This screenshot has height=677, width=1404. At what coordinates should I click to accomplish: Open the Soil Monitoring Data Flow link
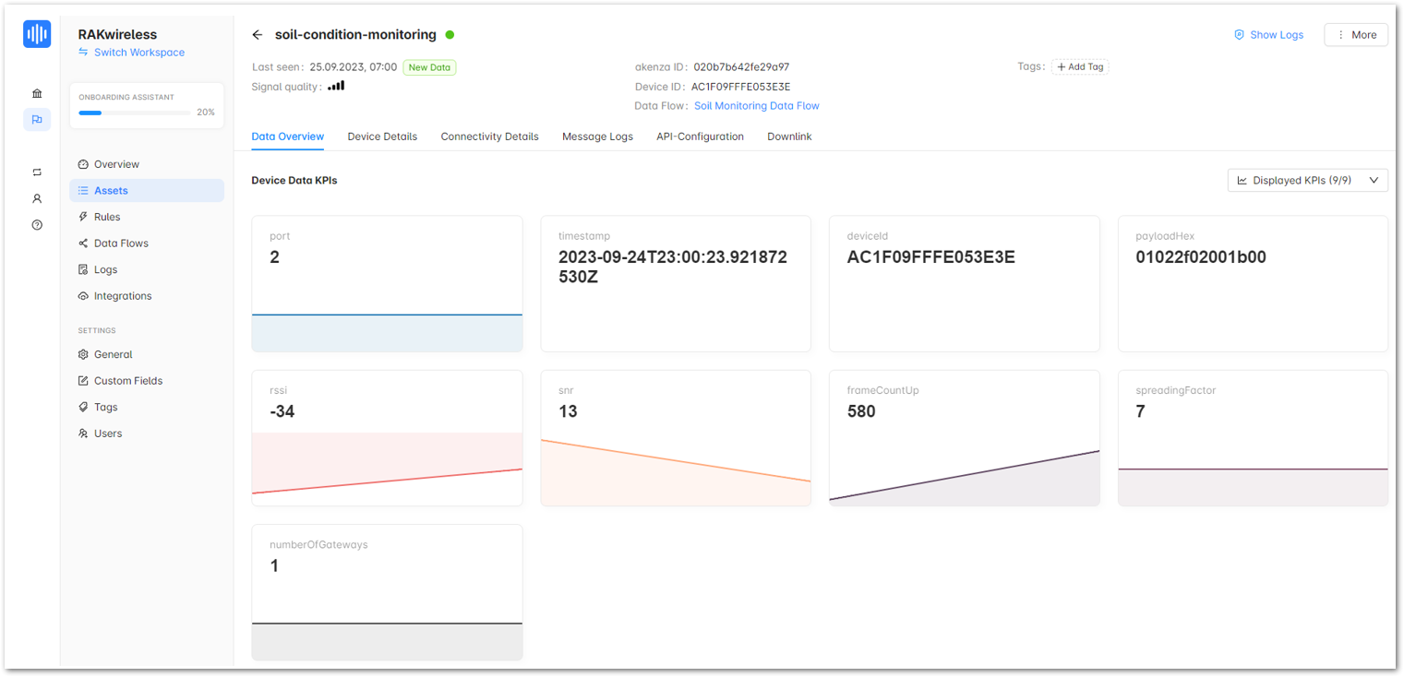click(x=757, y=106)
